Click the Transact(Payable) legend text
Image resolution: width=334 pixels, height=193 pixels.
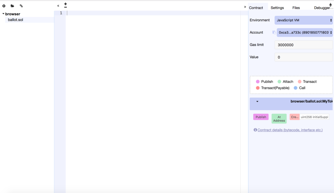(275, 88)
